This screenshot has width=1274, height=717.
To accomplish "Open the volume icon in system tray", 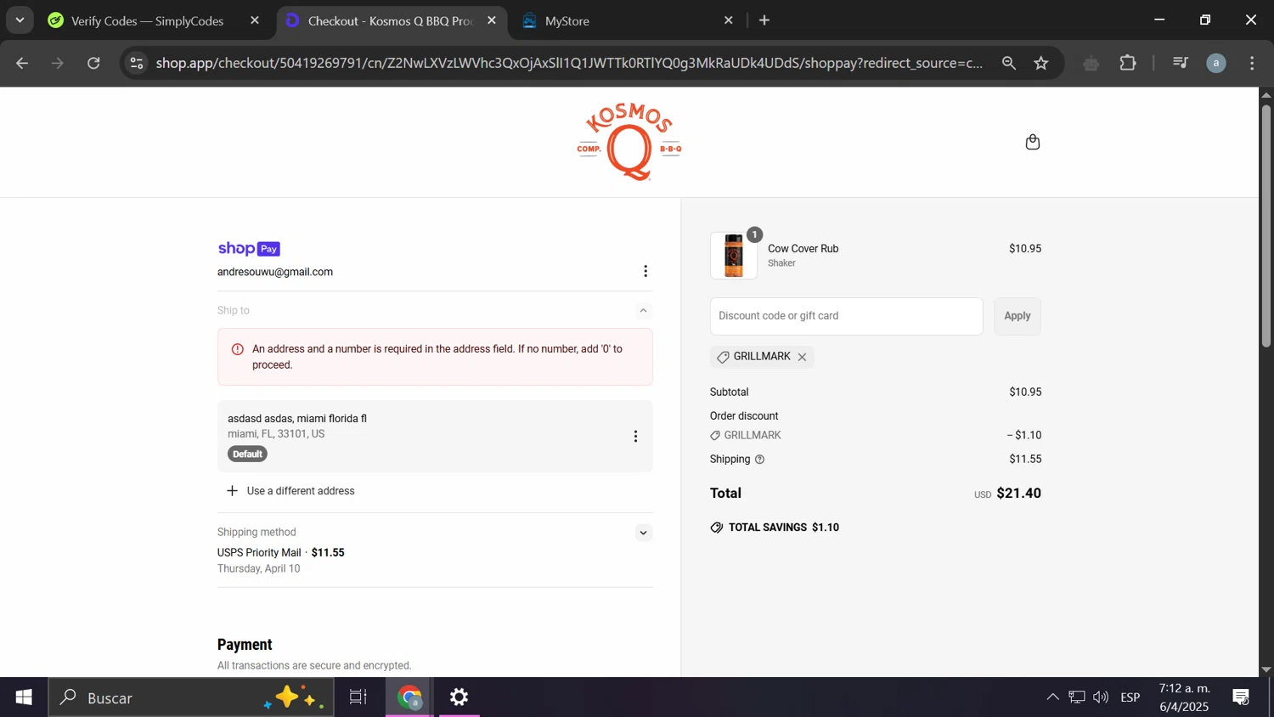I will pos(1101,697).
